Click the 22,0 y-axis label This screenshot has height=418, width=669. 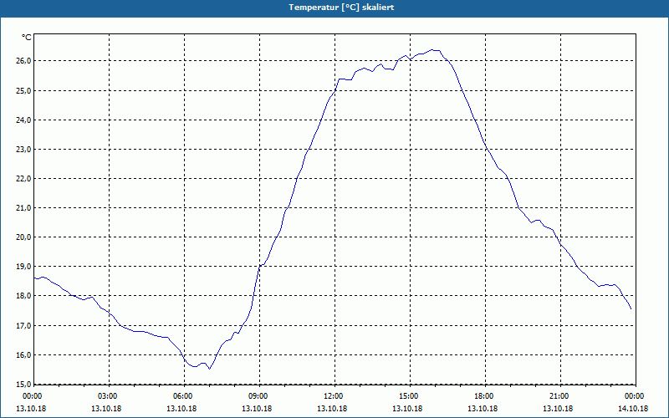pyautogui.click(x=23, y=178)
